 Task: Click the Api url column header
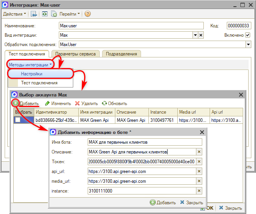[226, 112]
